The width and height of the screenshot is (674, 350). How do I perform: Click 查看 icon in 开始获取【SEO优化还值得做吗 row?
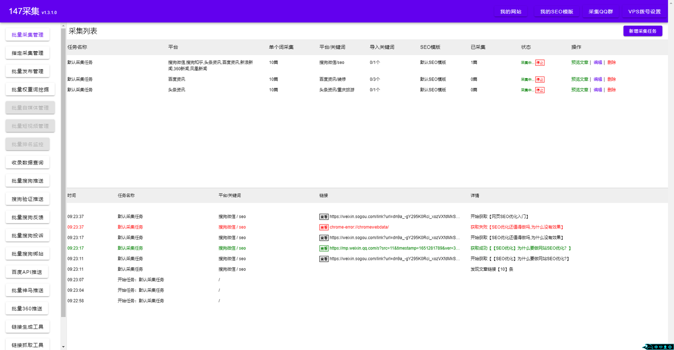(x=324, y=238)
